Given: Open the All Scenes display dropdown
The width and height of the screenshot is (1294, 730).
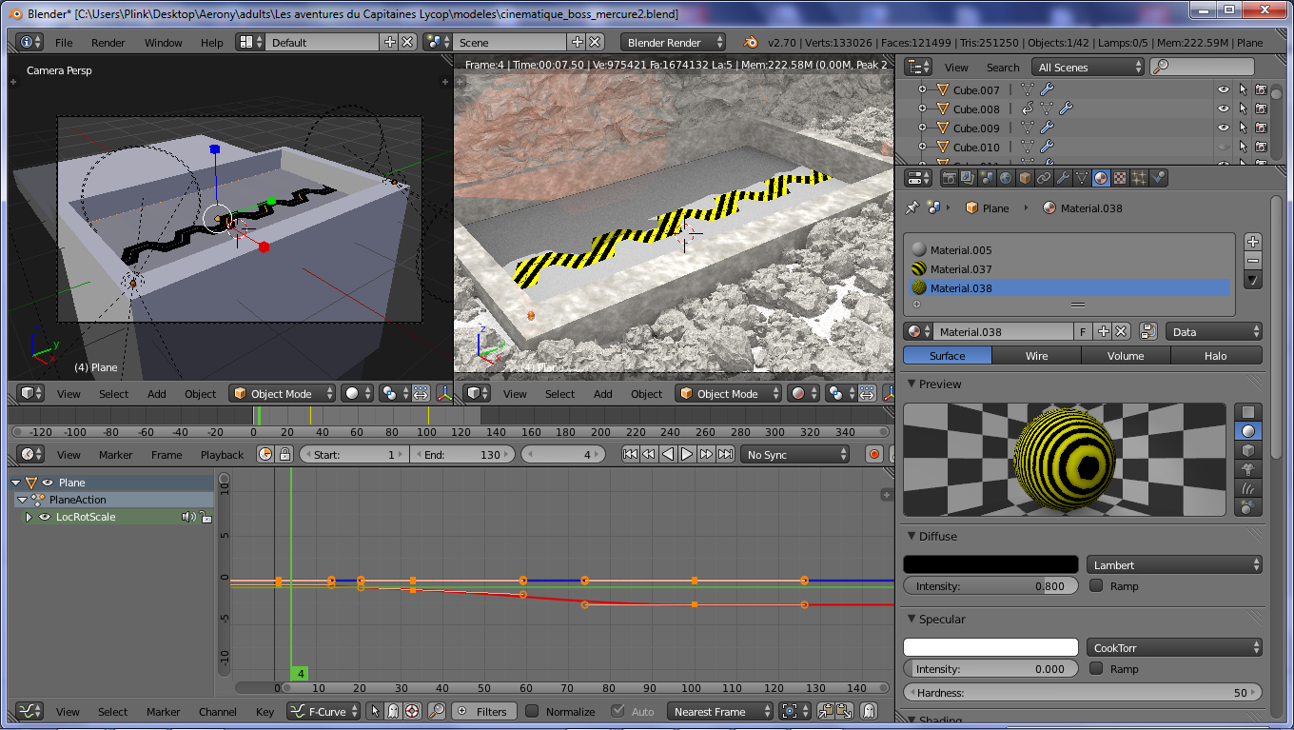Looking at the screenshot, I should tap(1089, 67).
